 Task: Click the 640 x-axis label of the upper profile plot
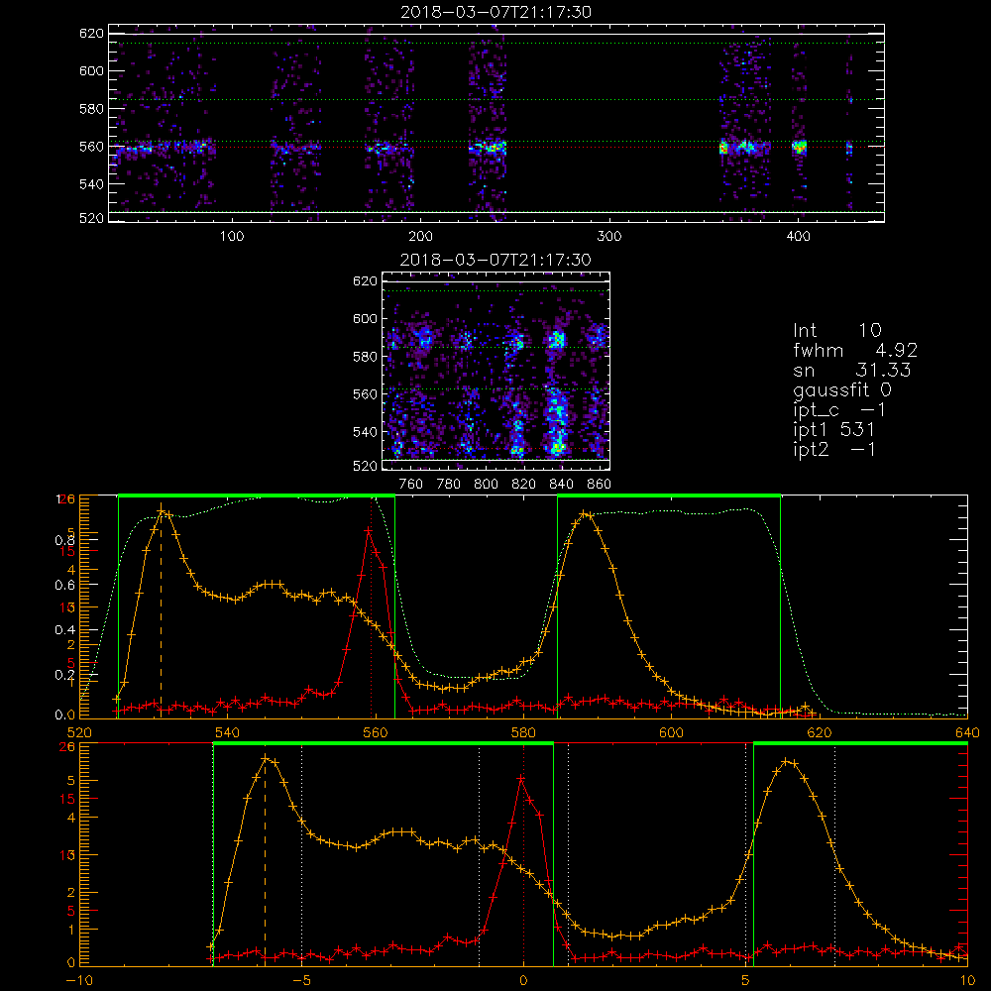[x=967, y=732]
